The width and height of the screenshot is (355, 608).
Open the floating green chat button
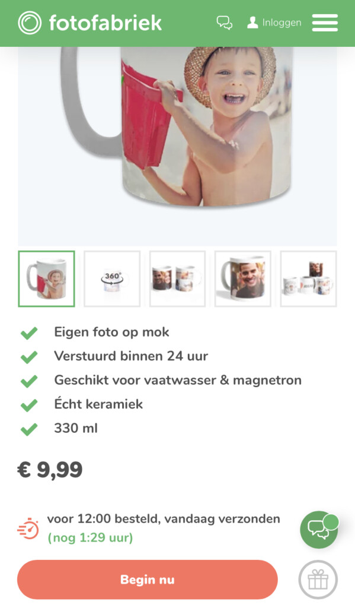(319, 530)
